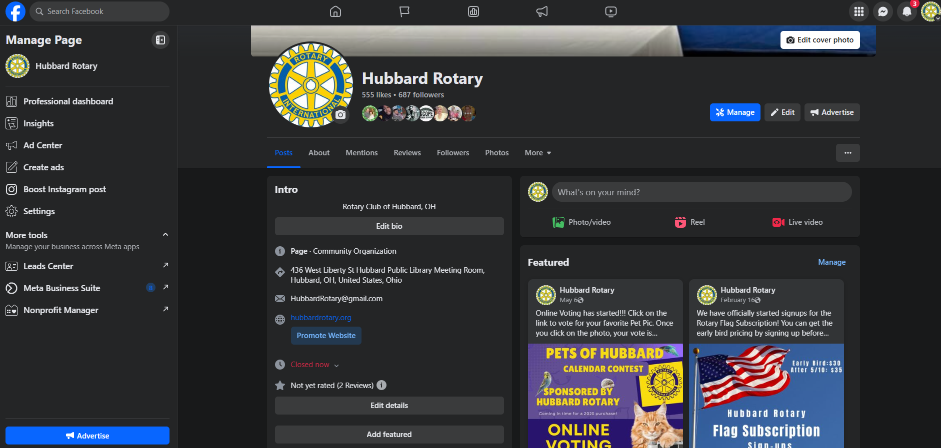Open the Video play icon in top bar
This screenshot has width=941, height=448.
611,11
